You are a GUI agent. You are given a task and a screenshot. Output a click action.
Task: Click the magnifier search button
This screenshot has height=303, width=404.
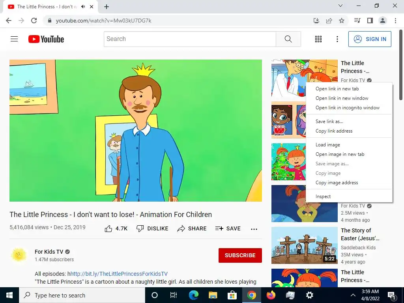tap(288, 39)
